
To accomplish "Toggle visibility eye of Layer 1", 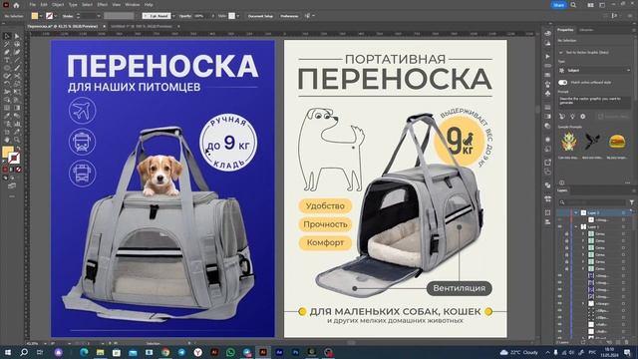I will pos(560,226).
